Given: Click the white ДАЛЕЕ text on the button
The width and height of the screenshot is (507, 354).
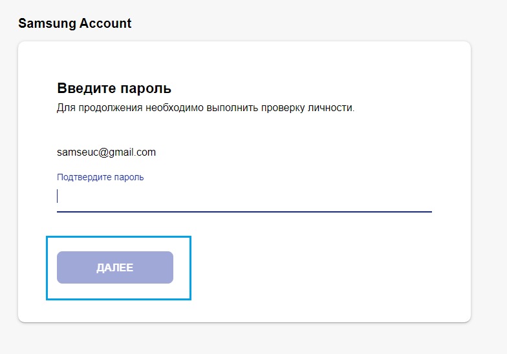Looking at the screenshot, I should pos(115,267).
